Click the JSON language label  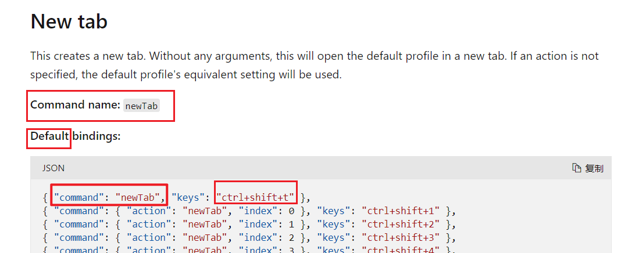click(x=53, y=168)
